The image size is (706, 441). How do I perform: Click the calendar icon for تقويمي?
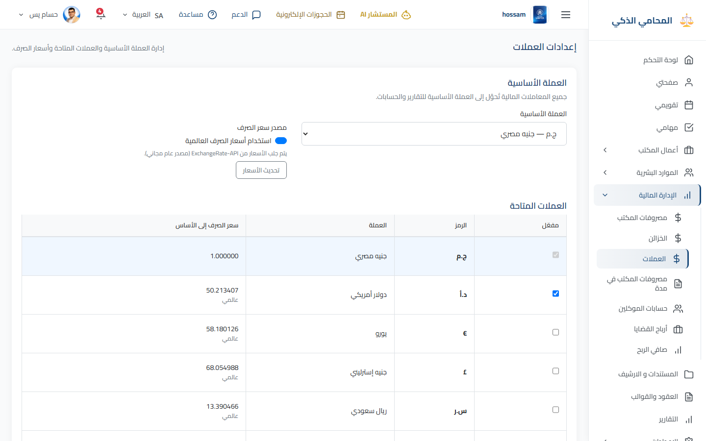689,105
